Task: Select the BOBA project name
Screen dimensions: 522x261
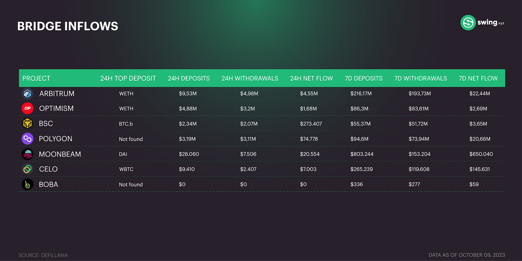Action: (x=48, y=184)
